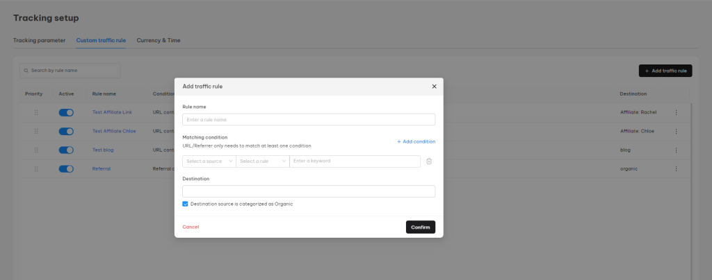Focus the Search by rule name box
Viewport: 712px width, 280px height.
click(x=70, y=71)
